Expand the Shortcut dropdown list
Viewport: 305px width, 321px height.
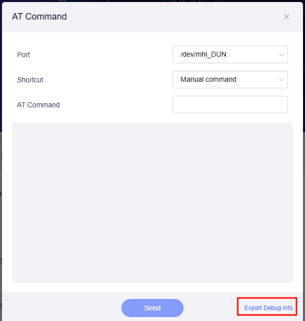pos(230,80)
